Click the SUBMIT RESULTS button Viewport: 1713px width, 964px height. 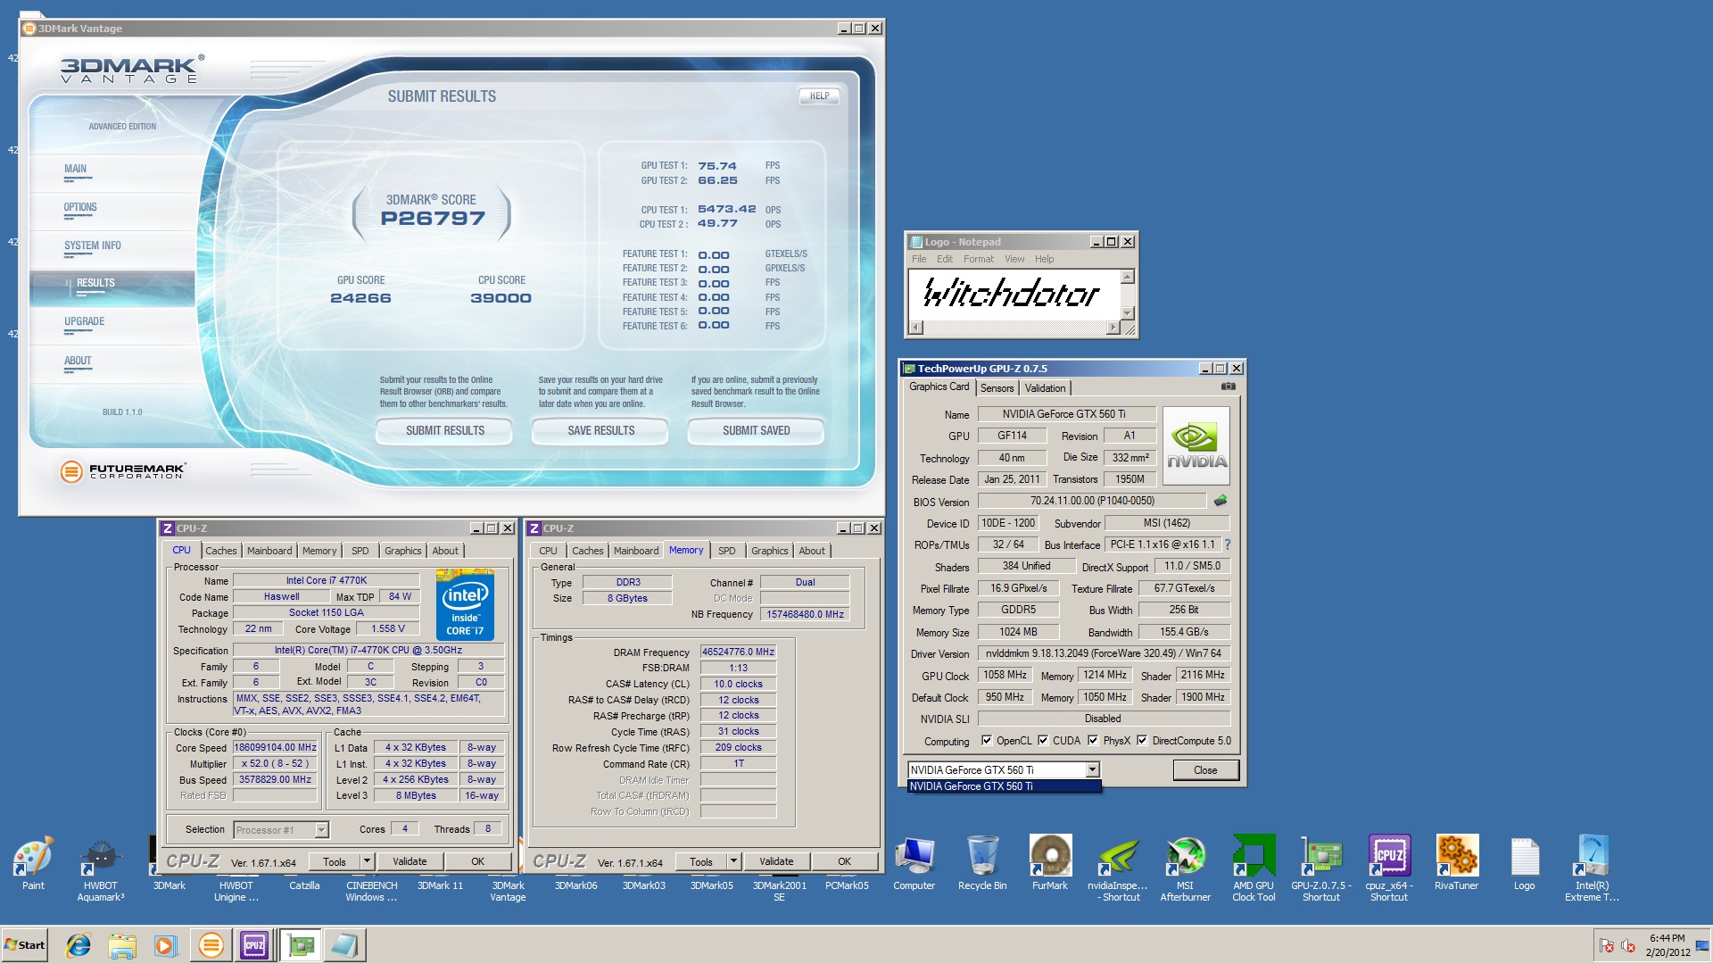tap(444, 430)
